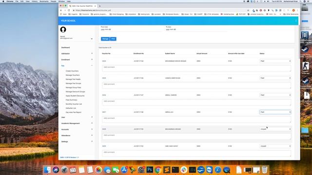Screen dimensions: 312x175
Task: Open Siri from the dock
Action: [x=56, y=170]
